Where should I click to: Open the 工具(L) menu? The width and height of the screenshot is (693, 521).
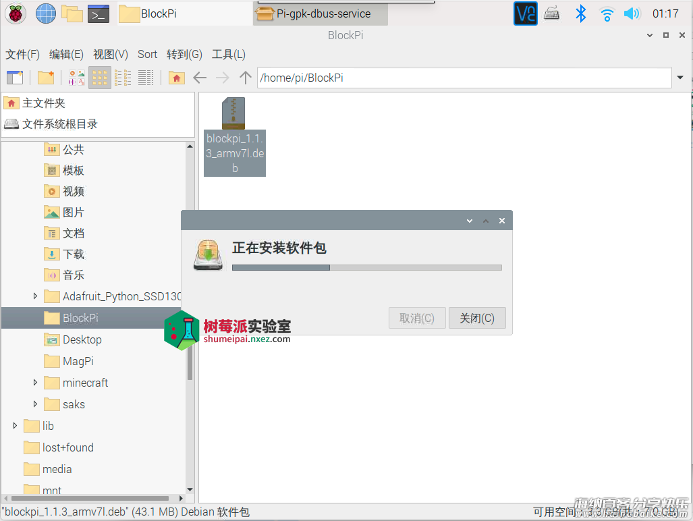coord(229,55)
